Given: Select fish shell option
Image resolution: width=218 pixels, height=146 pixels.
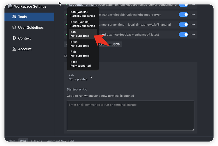Looking at the screenshot, I should click(x=83, y=54).
